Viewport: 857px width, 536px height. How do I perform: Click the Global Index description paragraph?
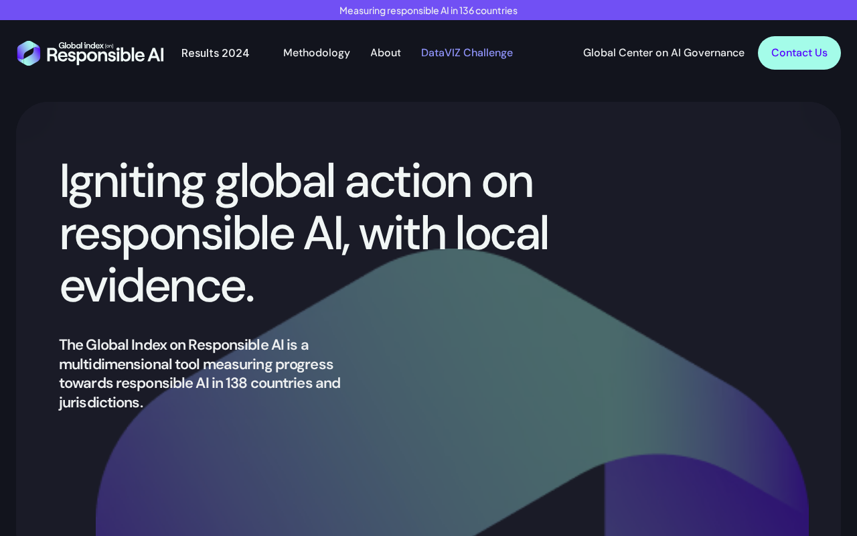coord(200,373)
